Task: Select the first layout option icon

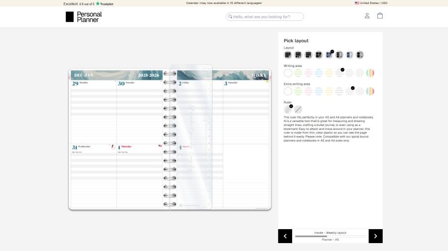Action: tap(288, 55)
